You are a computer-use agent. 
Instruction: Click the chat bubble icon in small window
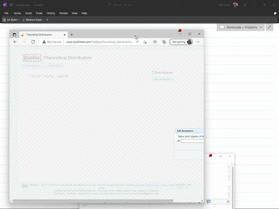point(209,201)
